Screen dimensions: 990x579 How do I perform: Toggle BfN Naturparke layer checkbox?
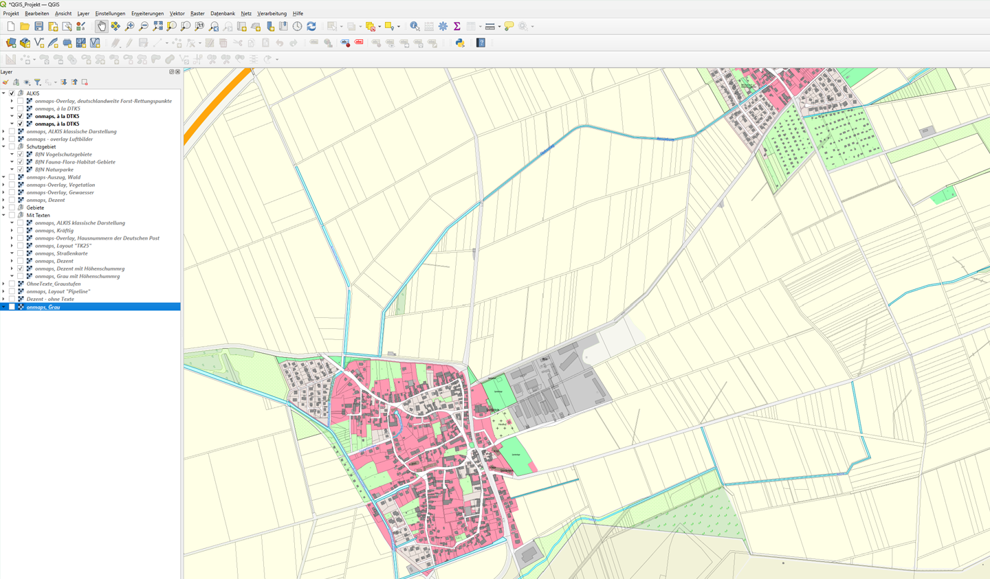tap(21, 170)
